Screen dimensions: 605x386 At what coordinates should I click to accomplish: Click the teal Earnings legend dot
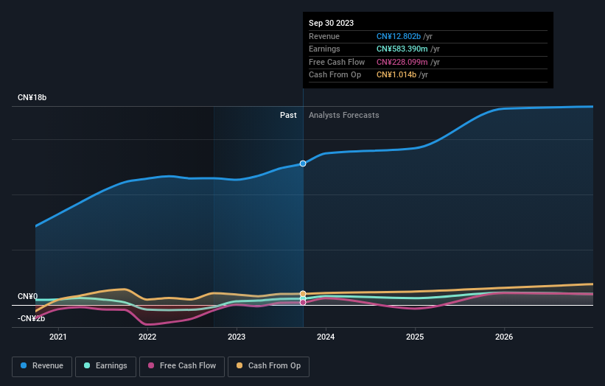coord(87,365)
